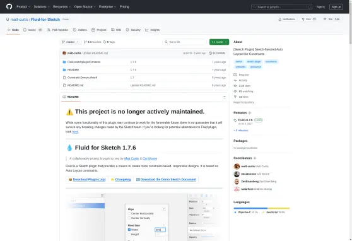
Task: Open the README outline icon
Action: point(224,97)
